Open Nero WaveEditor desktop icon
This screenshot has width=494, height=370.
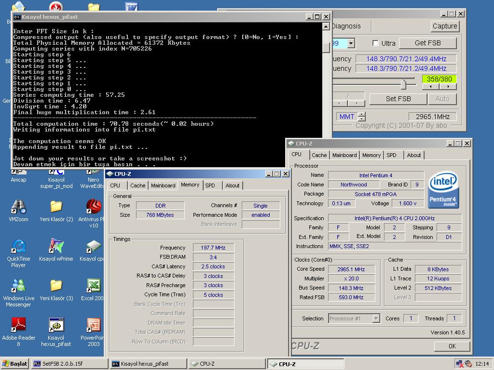point(92,179)
